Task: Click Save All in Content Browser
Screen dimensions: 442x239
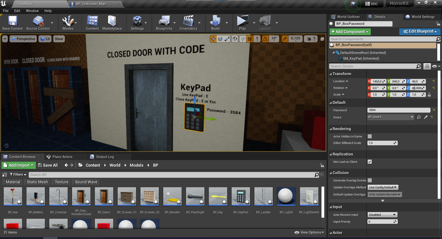Action: pos(48,165)
